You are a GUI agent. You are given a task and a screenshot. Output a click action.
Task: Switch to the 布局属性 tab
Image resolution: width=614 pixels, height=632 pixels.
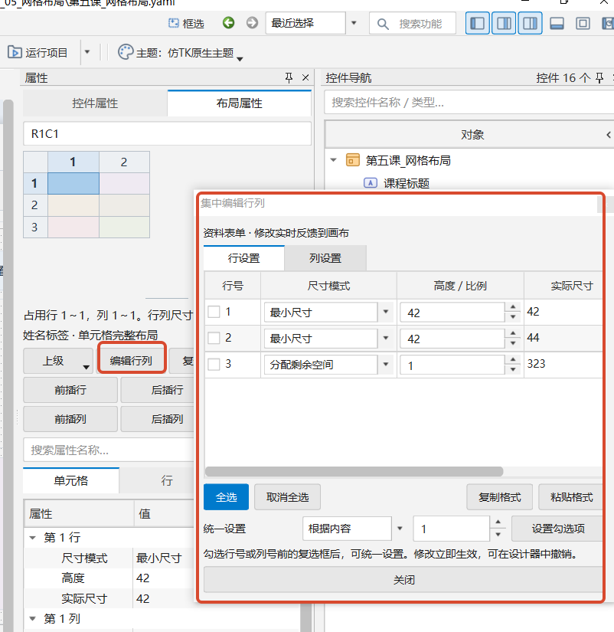coord(240,103)
